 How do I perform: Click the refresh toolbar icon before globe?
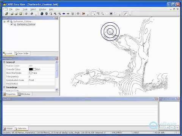32,14
